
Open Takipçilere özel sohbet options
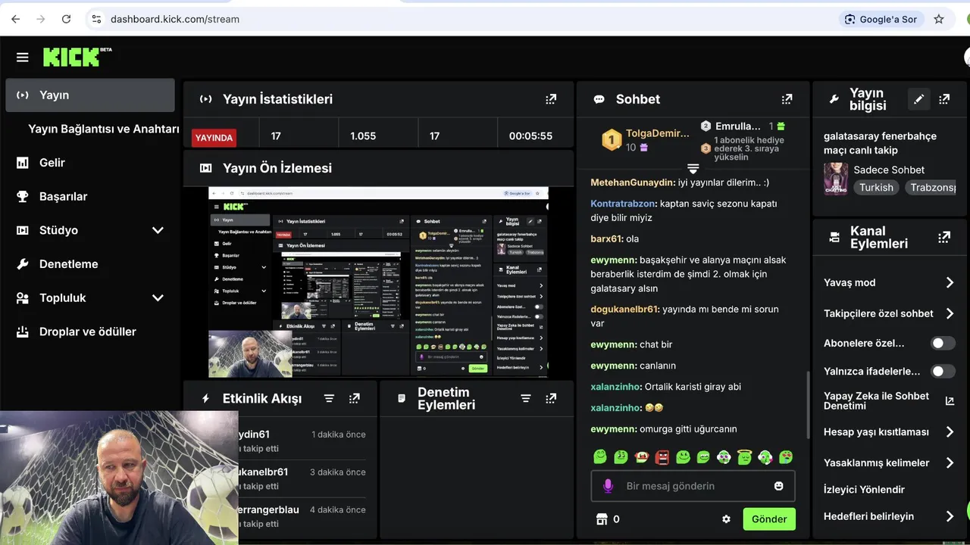pos(889,313)
